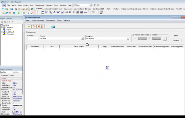Open the Project menu
The image size is (185, 118).
(26, 5)
